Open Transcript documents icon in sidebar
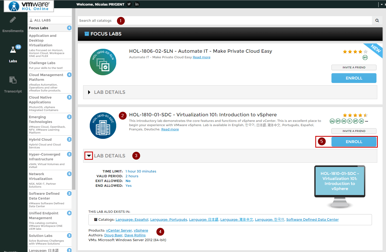The width and height of the screenshot is (386, 252). pos(13,80)
